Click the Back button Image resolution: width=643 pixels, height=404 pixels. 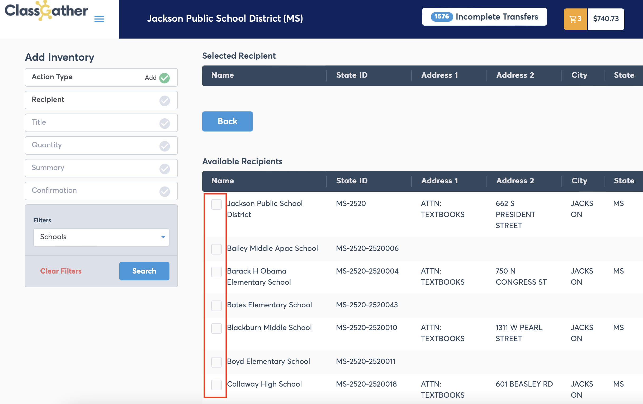coord(227,121)
